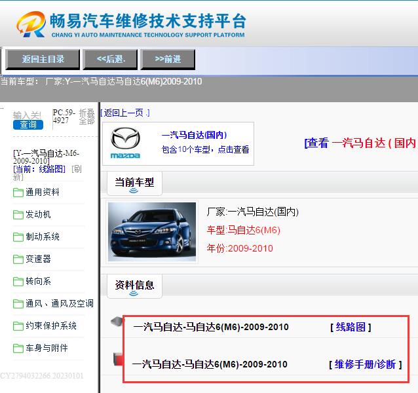The width and height of the screenshot is (418, 393).
Task: Click the 一汽马自达-马自达6(M6)-2009-2010 text in the 维修手册/诊断 row
Action: click(x=210, y=364)
